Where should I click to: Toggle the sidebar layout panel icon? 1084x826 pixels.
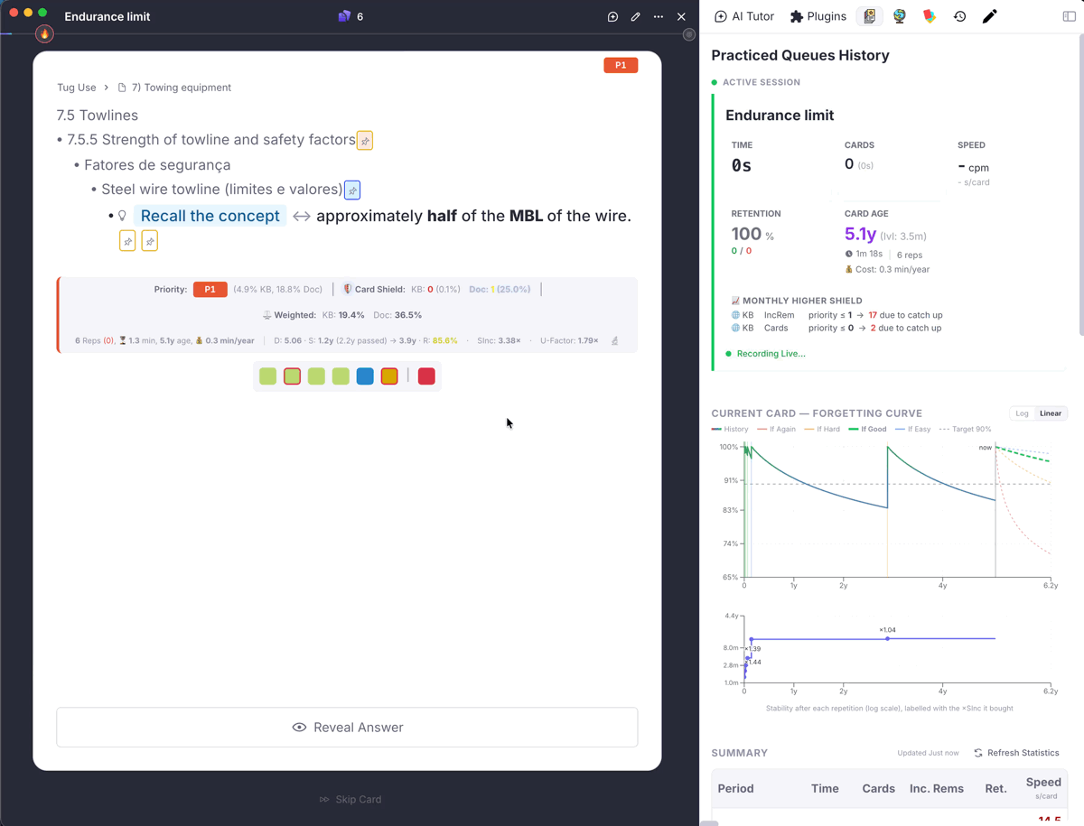1070,16
